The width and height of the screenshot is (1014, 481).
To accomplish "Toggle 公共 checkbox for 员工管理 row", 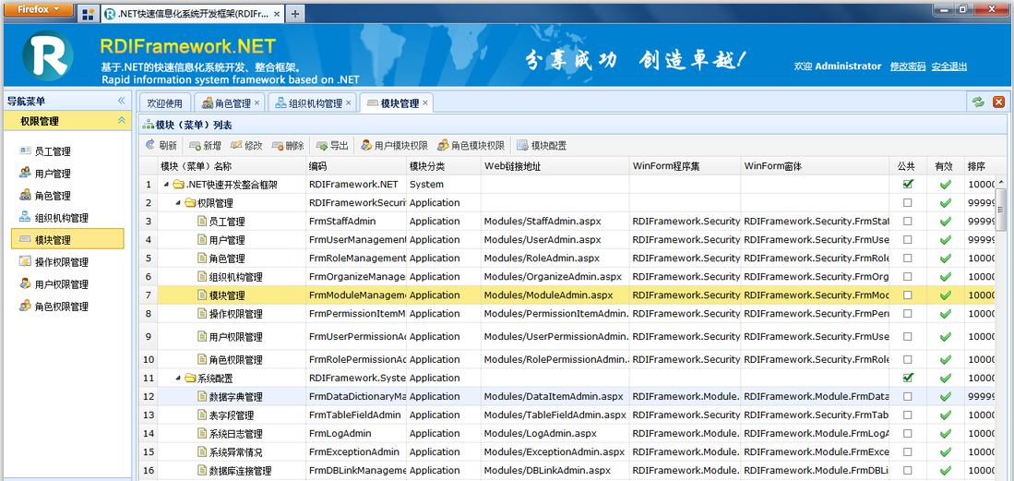I will [908, 222].
